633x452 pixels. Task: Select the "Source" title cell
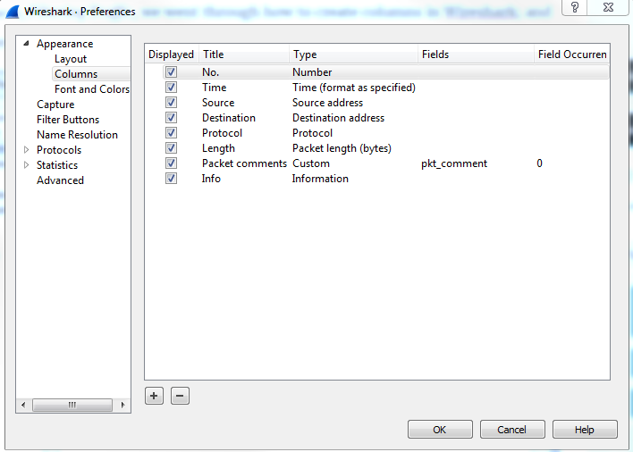(x=218, y=103)
